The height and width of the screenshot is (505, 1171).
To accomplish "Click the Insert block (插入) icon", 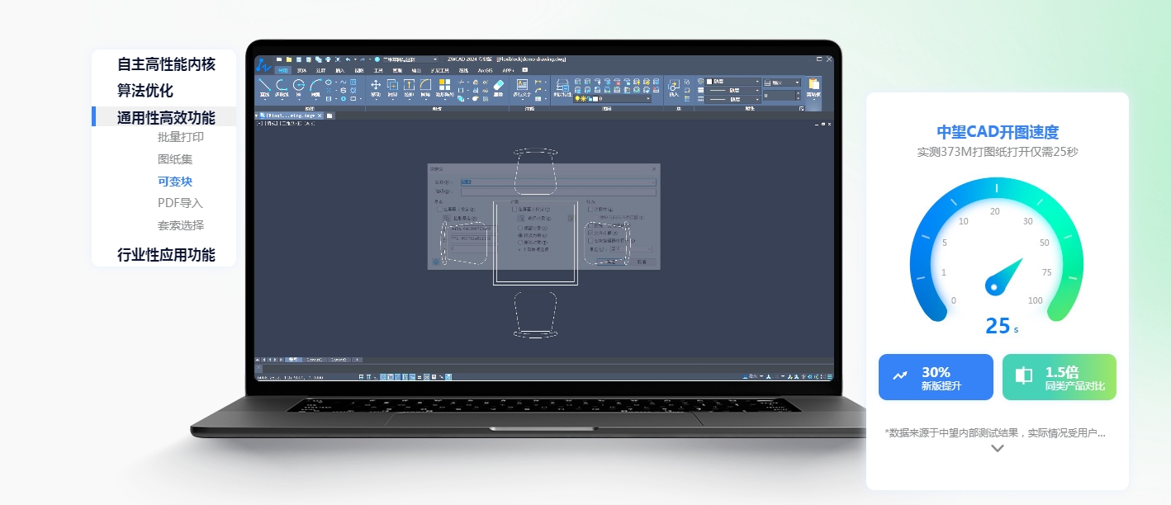I will point(674,89).
